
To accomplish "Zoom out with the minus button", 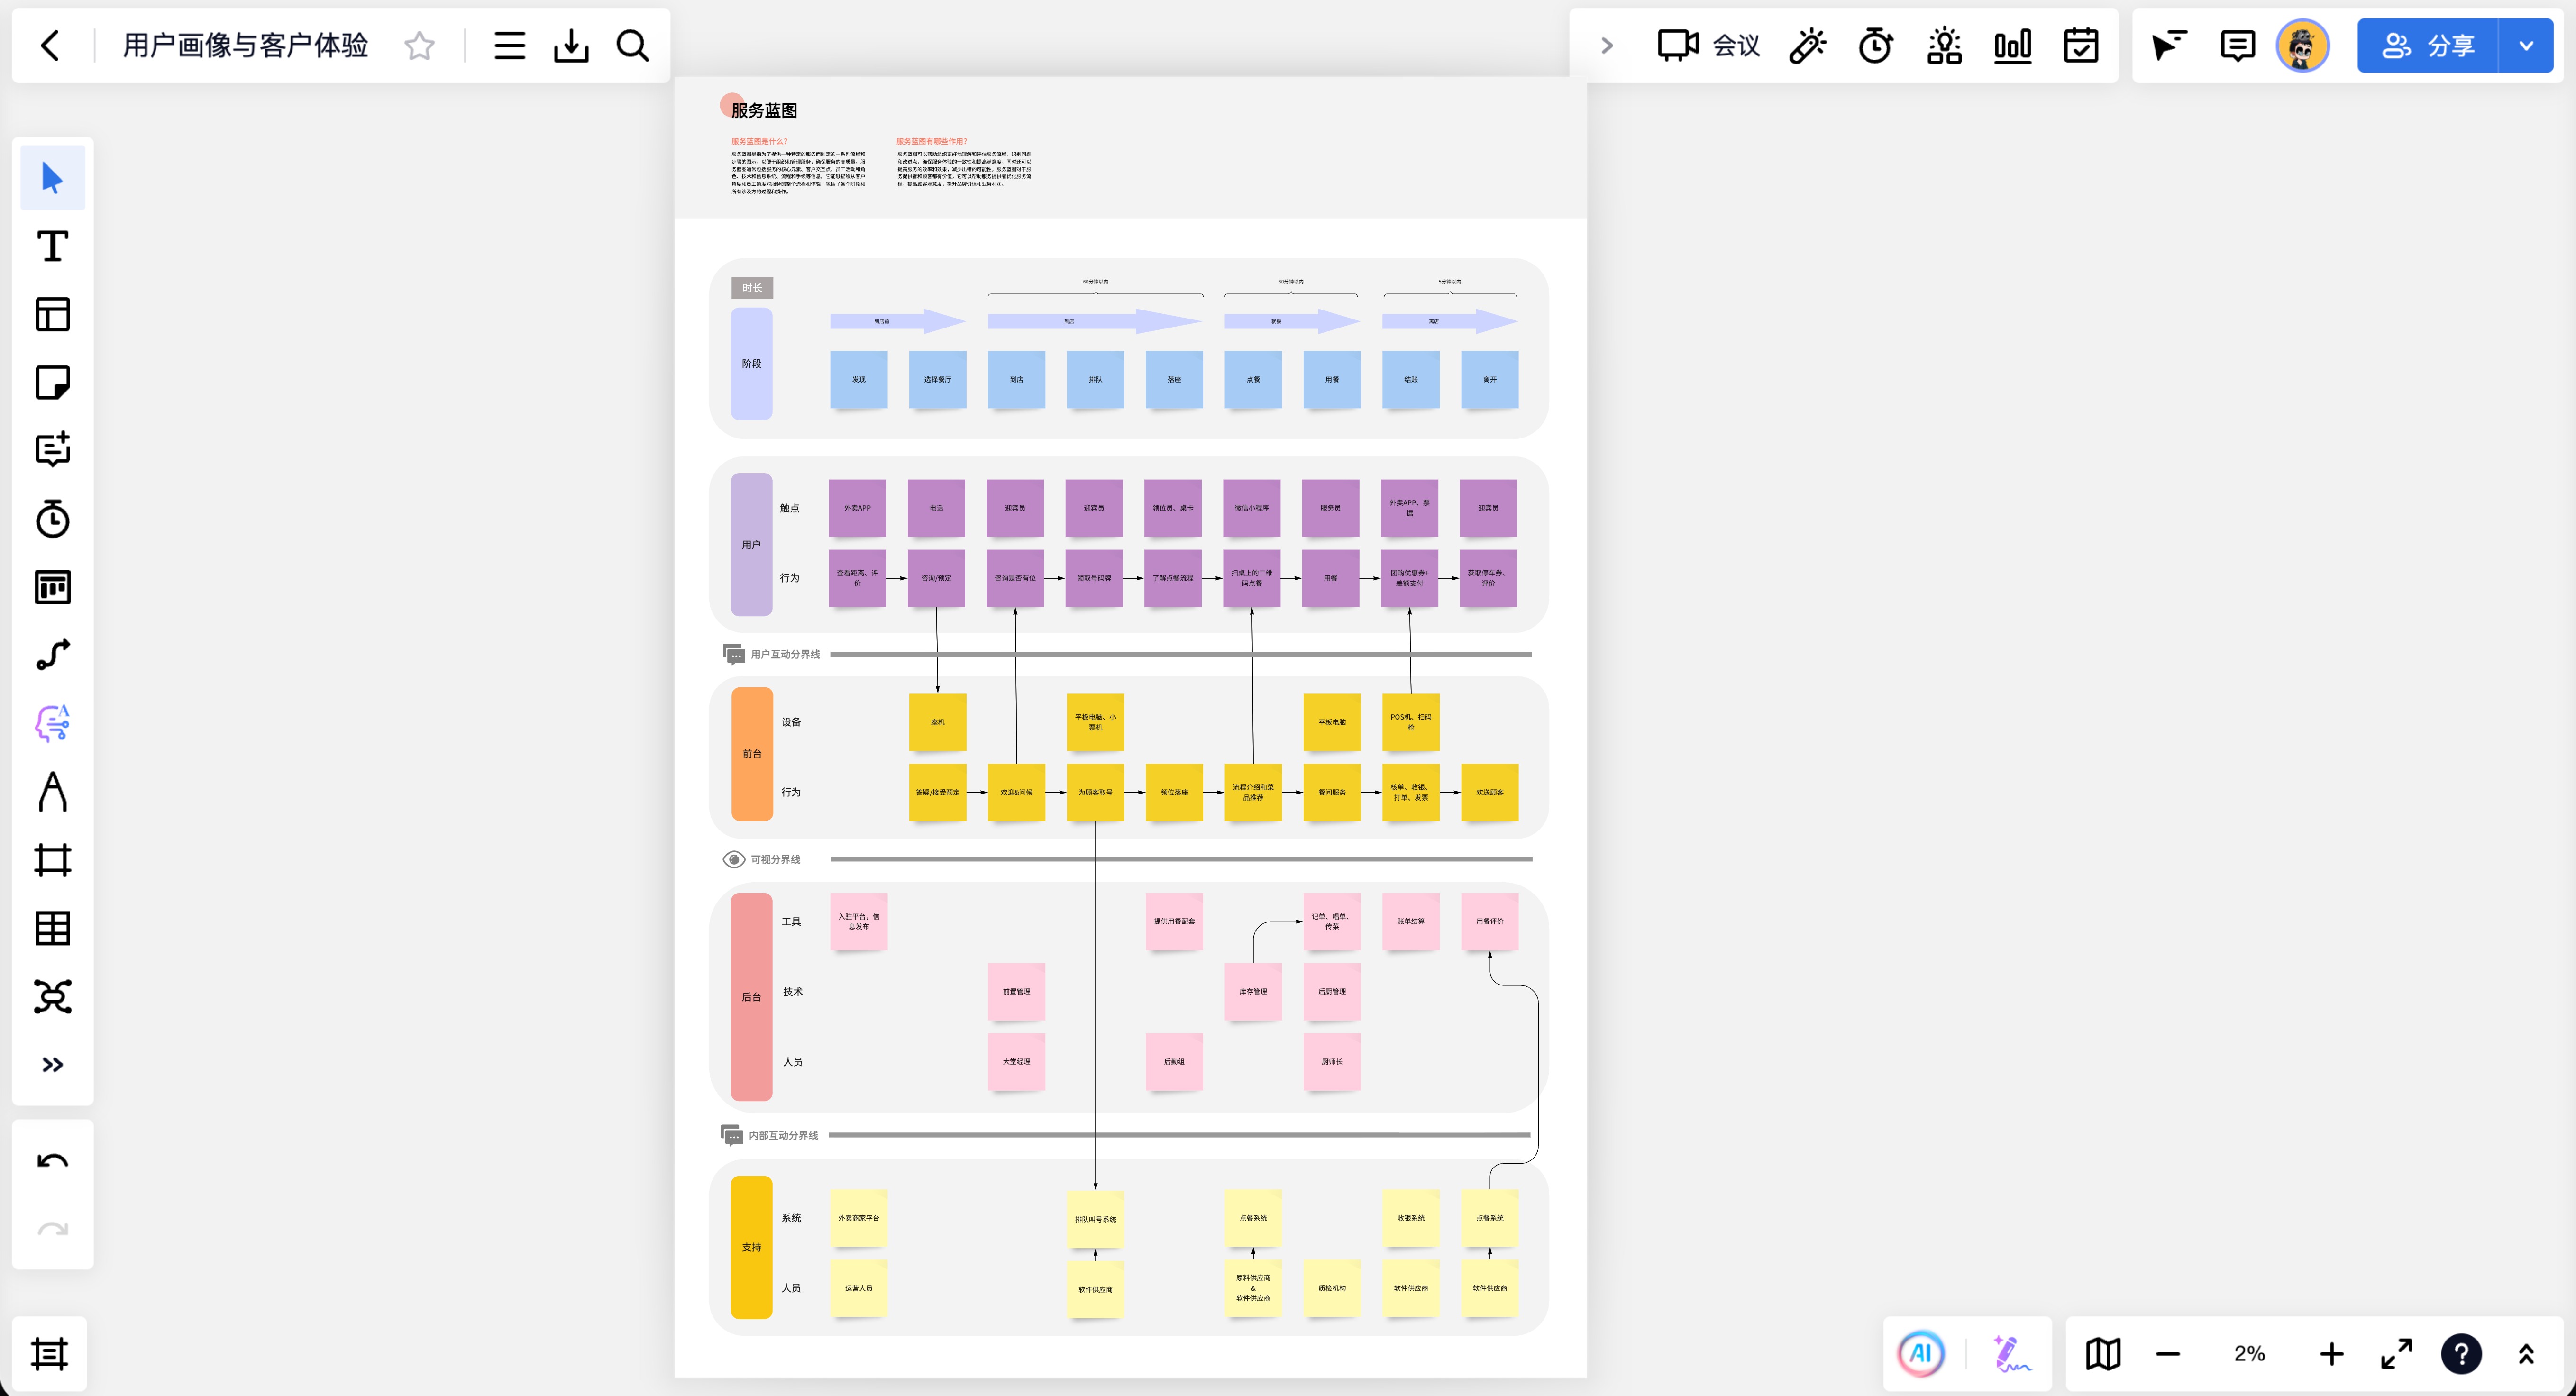I will click(2168, 1354).
